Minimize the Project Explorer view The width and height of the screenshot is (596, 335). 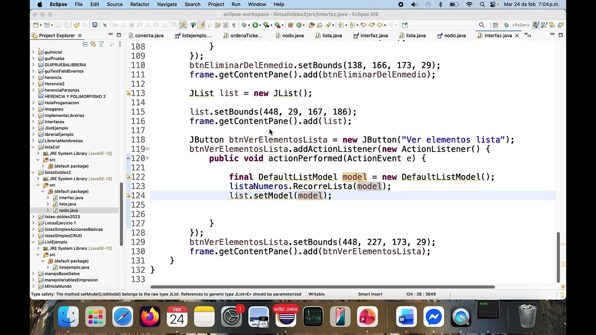(110, 35)
